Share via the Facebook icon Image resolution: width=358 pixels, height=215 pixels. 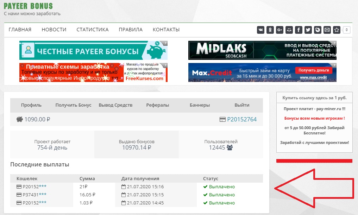(299, 30)
